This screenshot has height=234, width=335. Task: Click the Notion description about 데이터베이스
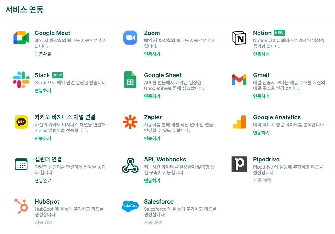[289, 43]
